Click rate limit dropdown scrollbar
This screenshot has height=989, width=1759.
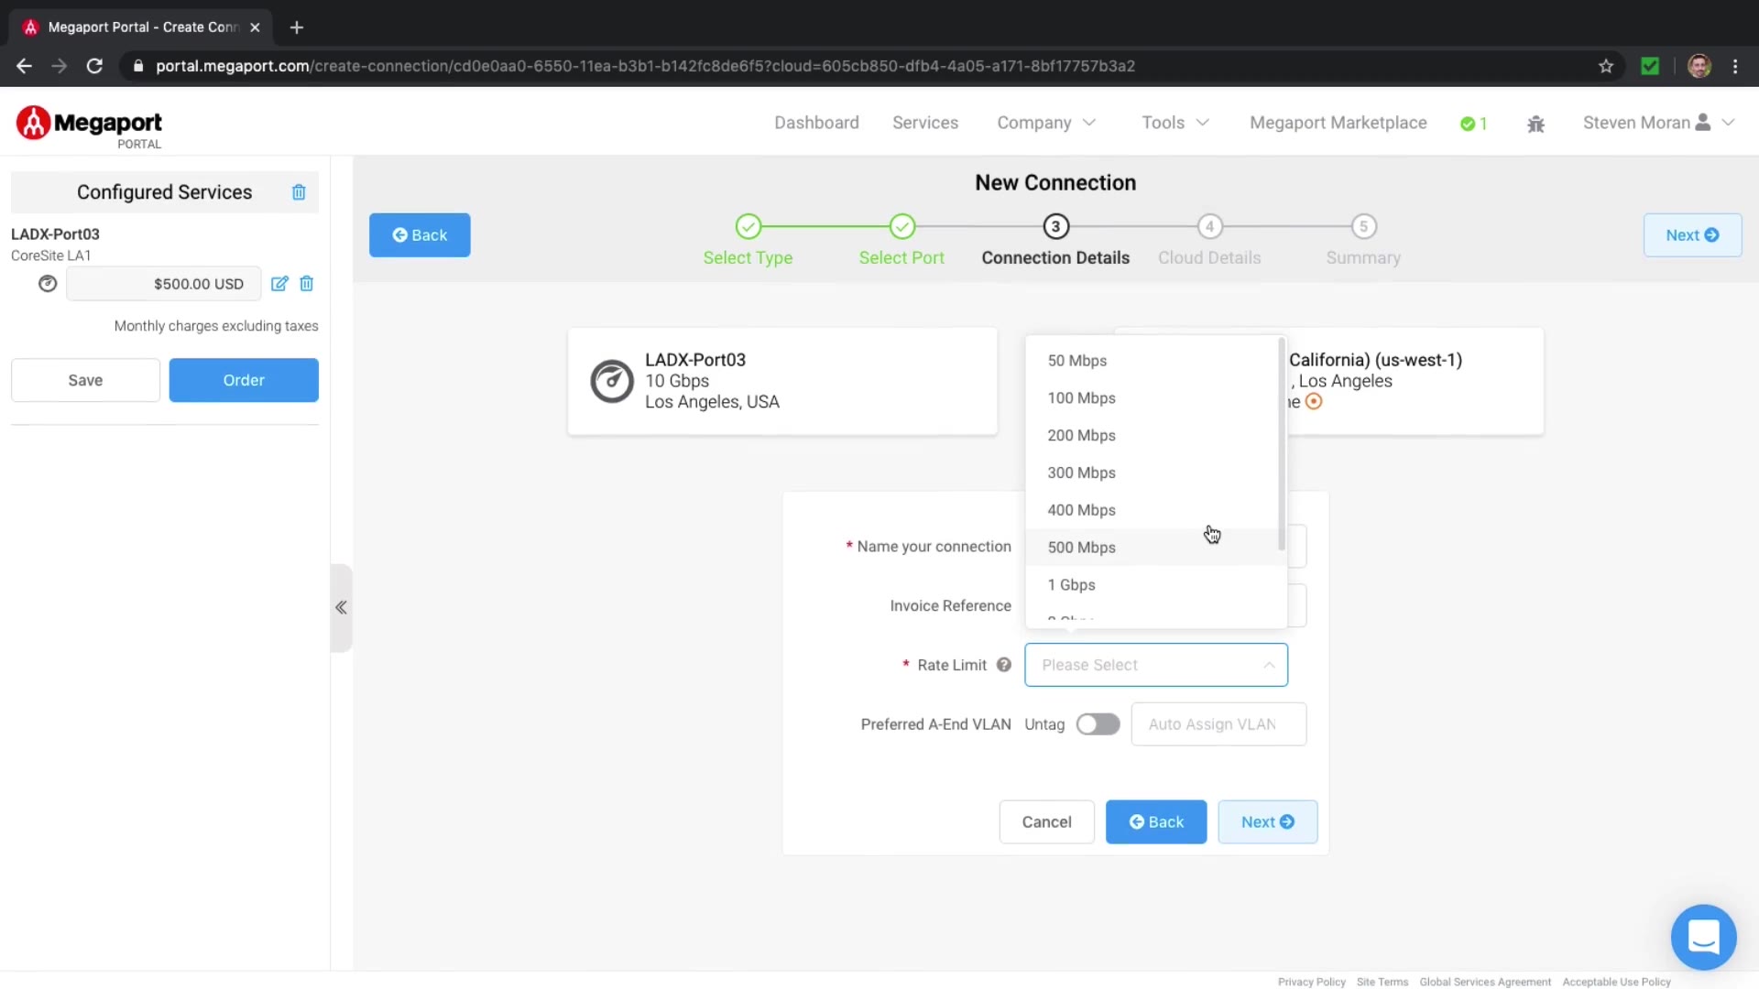1282,444
